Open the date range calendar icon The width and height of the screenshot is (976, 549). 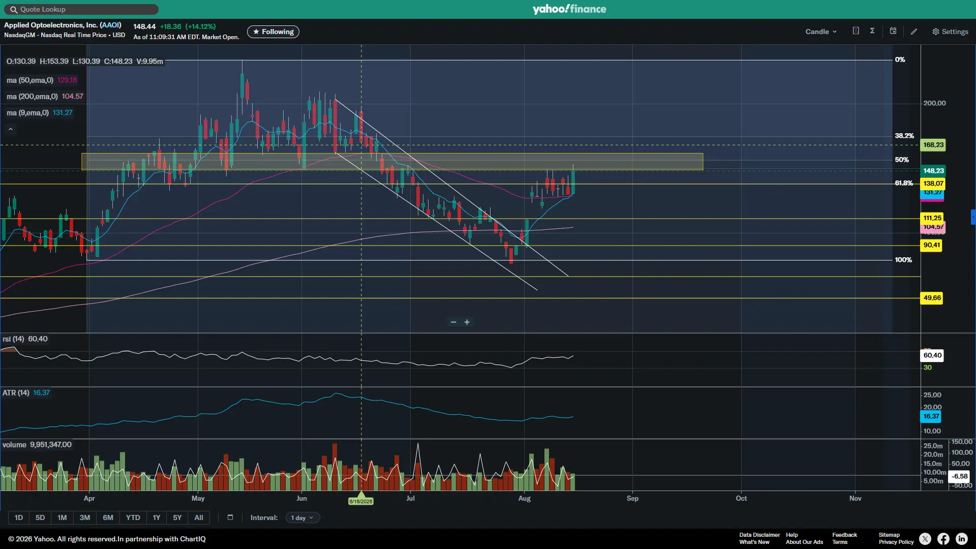tap(230, 517)
